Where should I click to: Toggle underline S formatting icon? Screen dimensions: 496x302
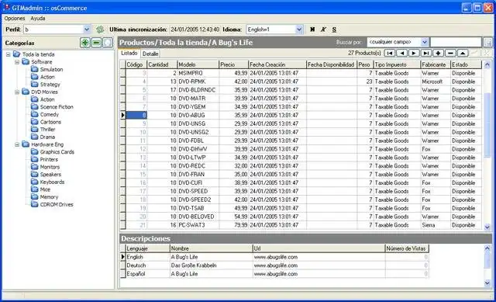[x=334, y=30]
